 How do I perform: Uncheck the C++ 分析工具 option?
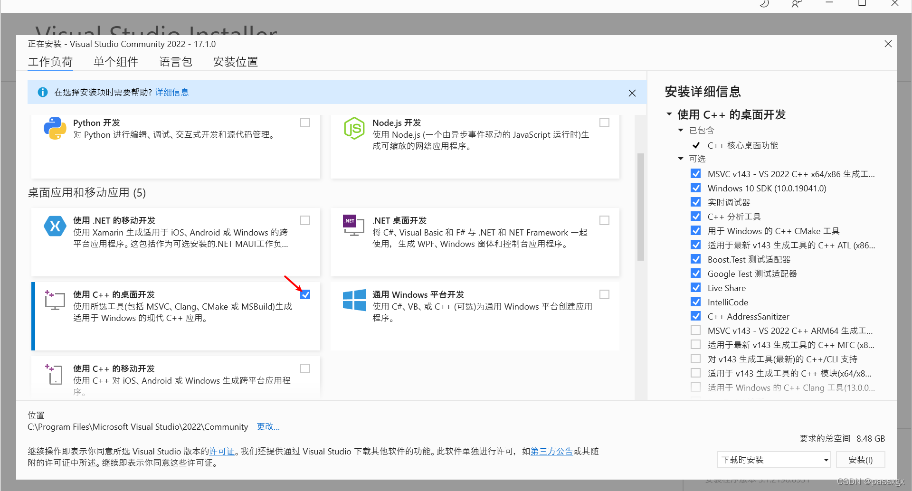696,217
